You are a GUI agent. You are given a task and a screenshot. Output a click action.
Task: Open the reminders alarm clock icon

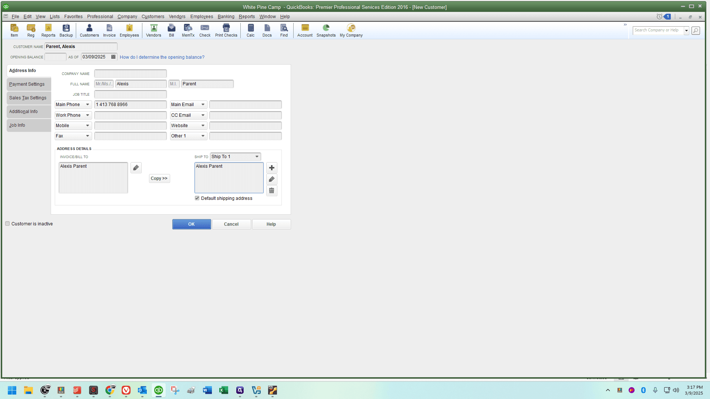(659, 17)
